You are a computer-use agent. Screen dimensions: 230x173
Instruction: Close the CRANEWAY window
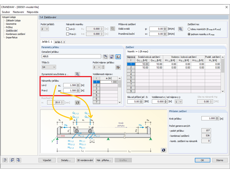(226, 7)
